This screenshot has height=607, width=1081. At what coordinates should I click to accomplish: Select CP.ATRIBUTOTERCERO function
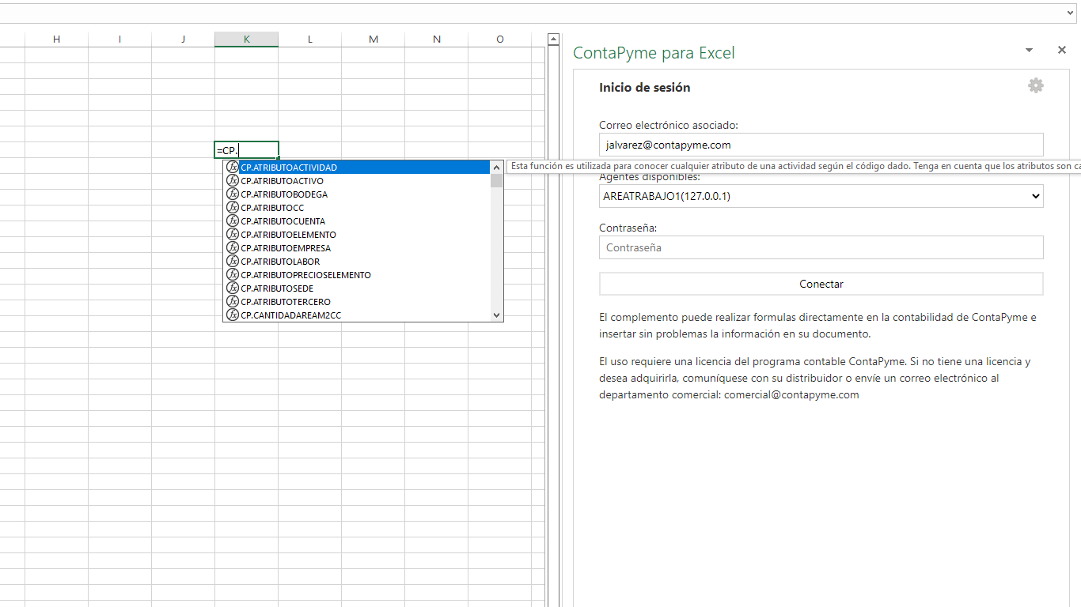coord(358,302)
